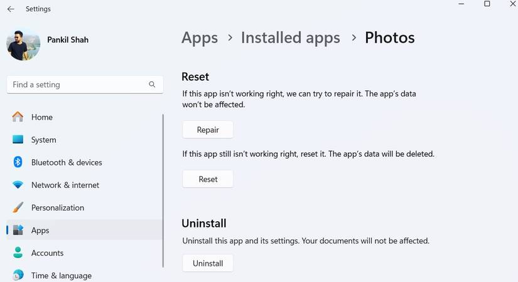518x282 pixels.
Task: Navigate to Installed apps breadcrumb
Action: 290,38
